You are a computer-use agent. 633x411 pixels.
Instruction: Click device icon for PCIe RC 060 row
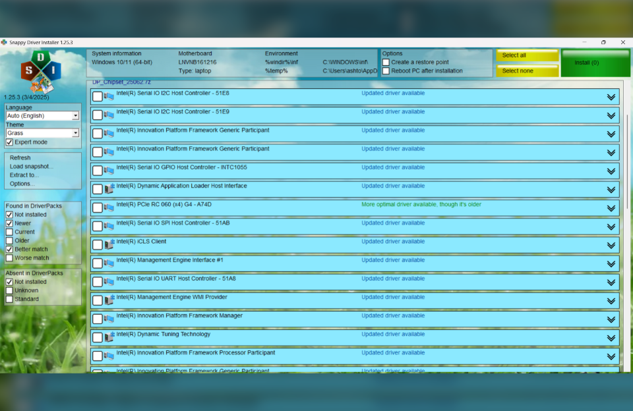pos(109,207)
